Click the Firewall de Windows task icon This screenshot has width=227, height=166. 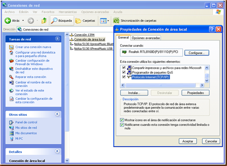pos(11,61)
